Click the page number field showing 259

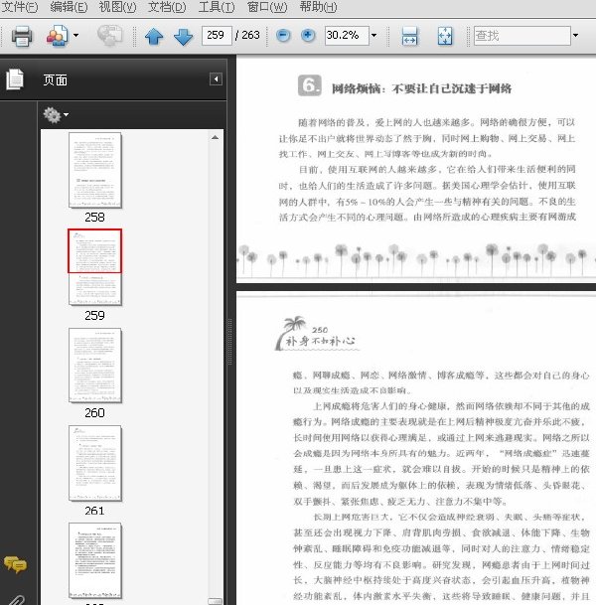tap(217, 36)
